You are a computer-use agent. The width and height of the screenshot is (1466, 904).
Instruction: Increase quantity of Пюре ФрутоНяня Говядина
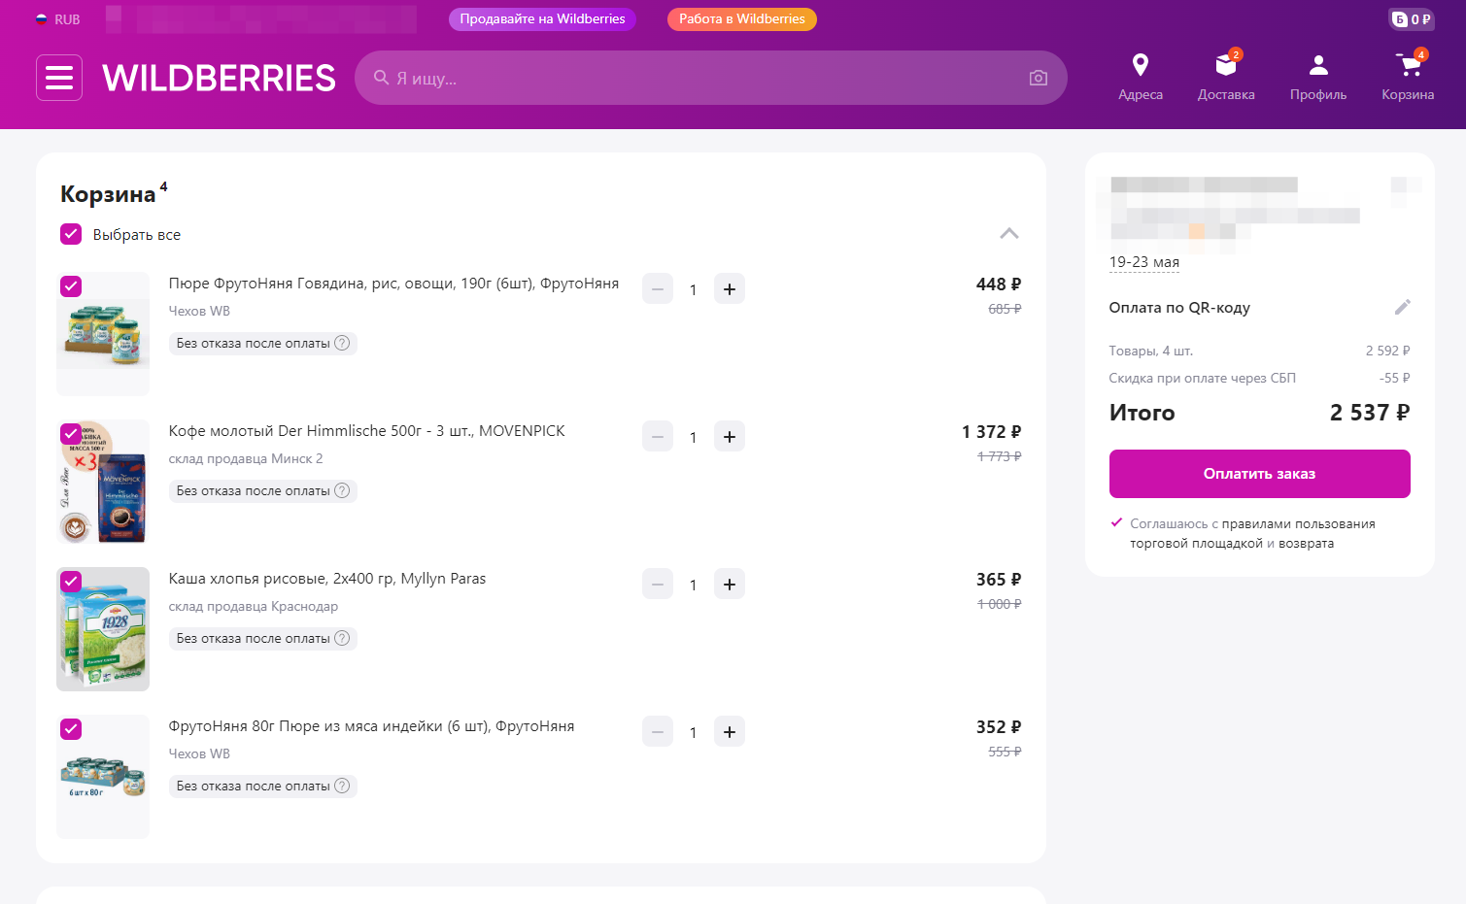click(x=730, y=289)
